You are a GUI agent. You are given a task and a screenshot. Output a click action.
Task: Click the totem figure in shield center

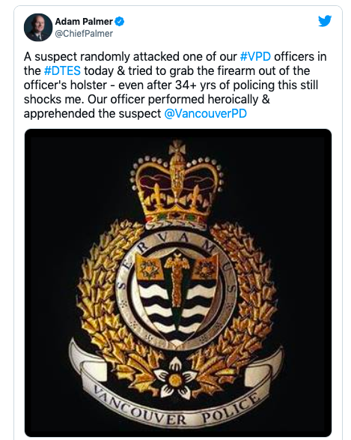click(x=177, y=278)
